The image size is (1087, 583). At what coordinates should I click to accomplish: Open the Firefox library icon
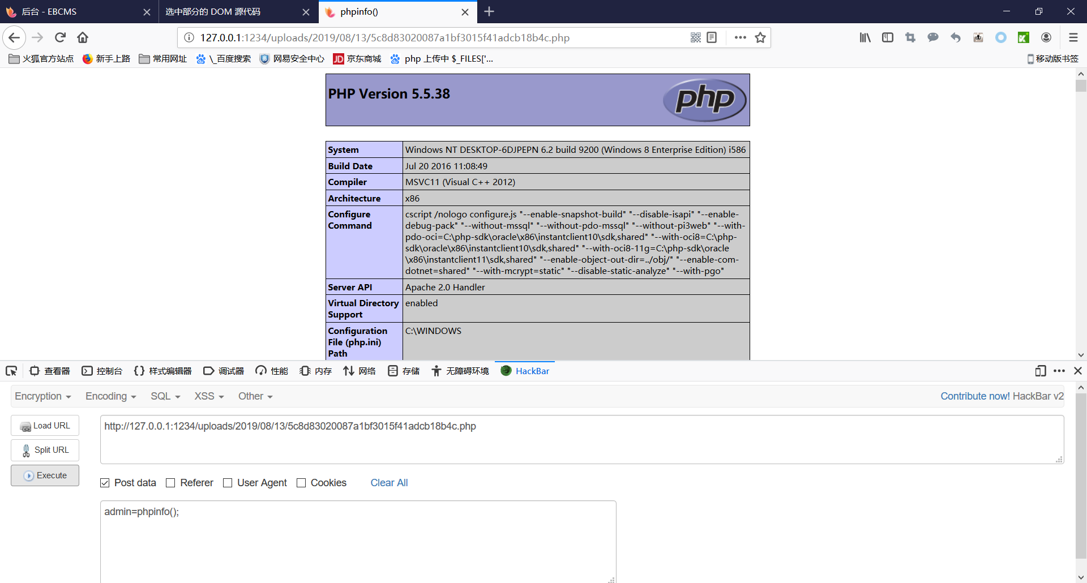click(x=865, y=37)
